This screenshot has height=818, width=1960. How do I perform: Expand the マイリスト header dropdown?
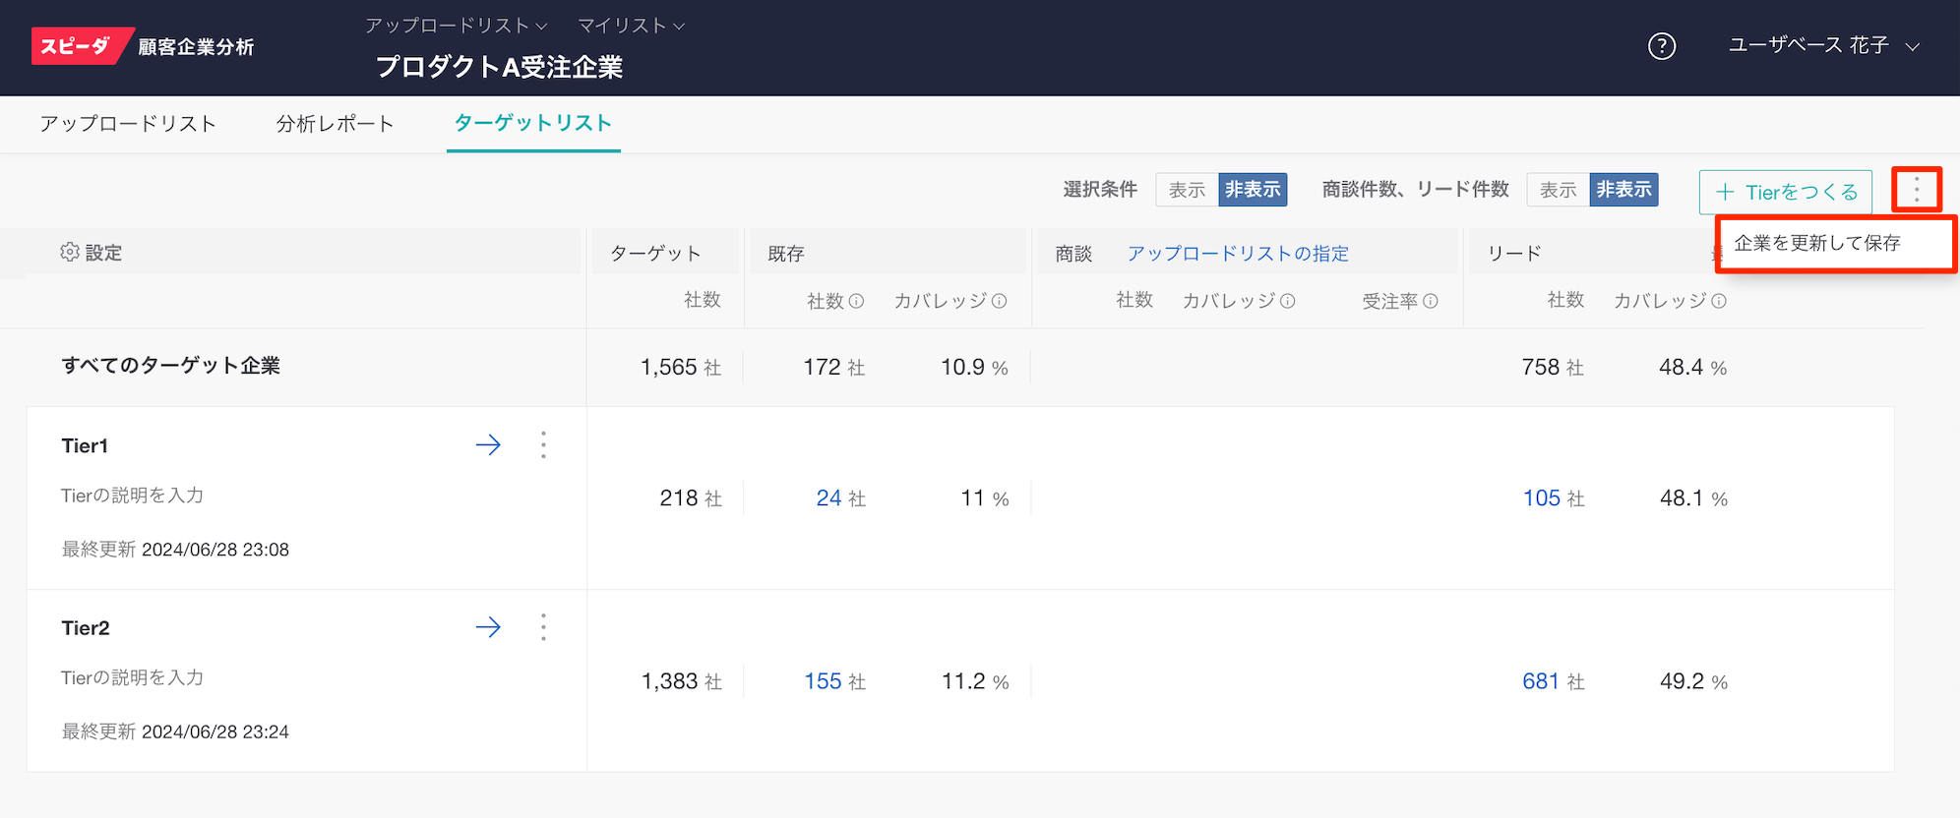[x=631, y=26]
